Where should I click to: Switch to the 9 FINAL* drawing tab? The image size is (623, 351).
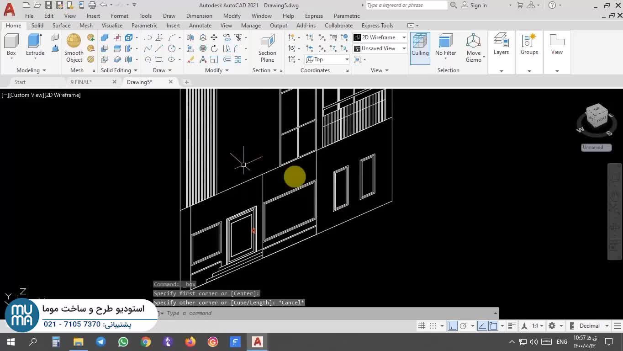(81, 82)
